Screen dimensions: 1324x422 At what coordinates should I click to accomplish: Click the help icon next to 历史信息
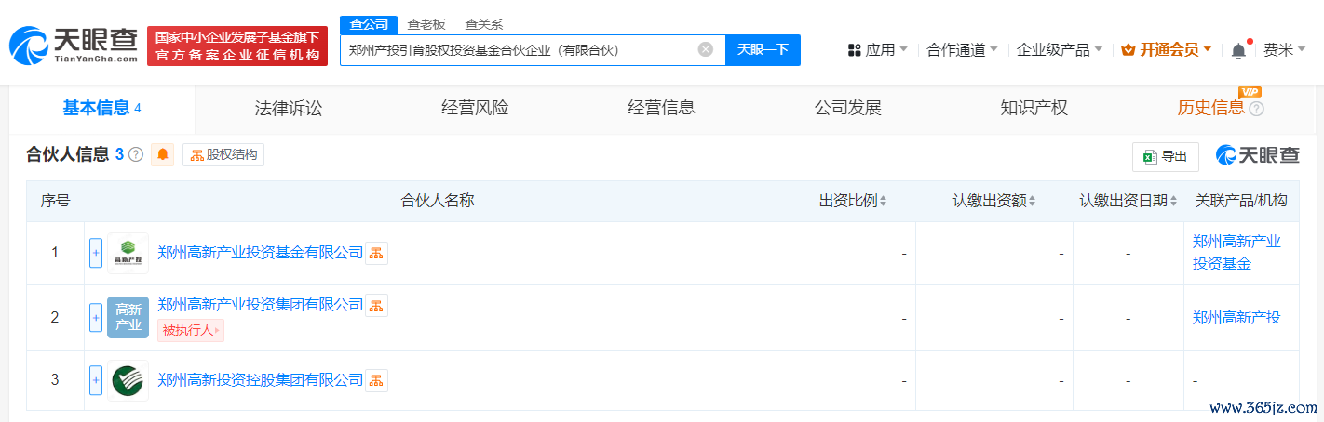pos(1256,109)
